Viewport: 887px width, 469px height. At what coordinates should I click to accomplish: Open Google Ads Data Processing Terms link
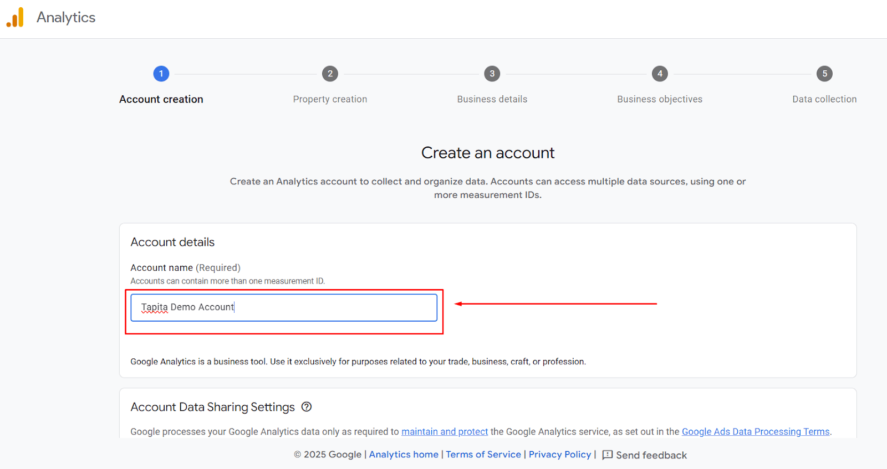pos(756,431)
